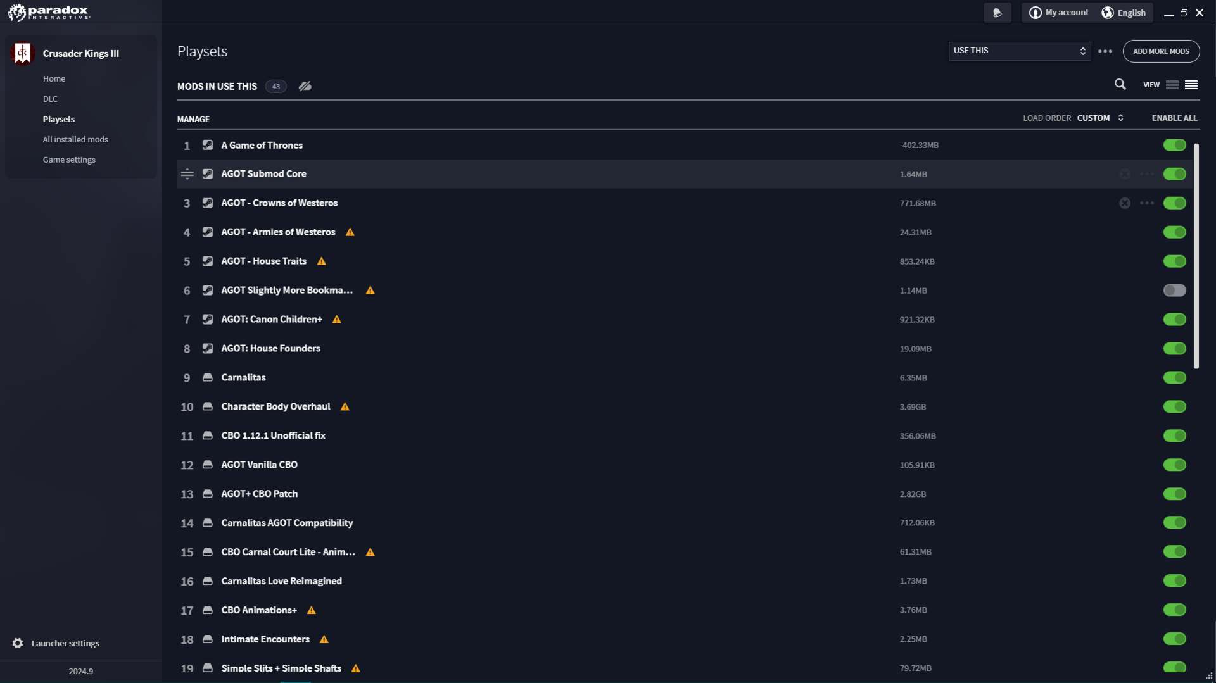
Task: Toggle AGOT: House Founders mod
Action: coord(1174,349)
